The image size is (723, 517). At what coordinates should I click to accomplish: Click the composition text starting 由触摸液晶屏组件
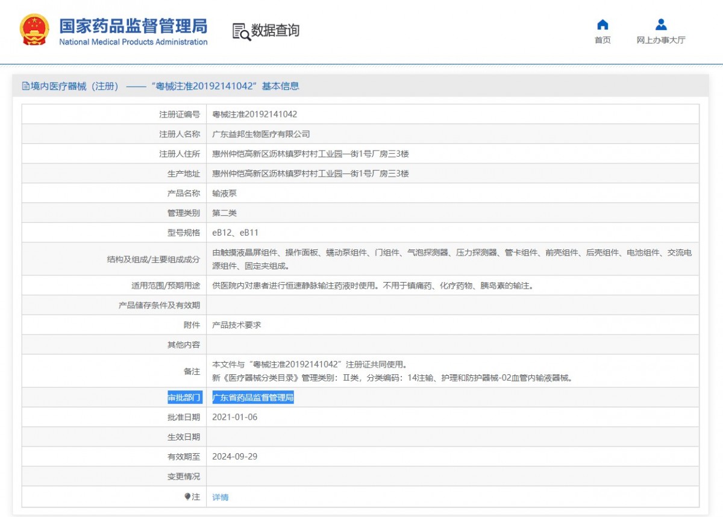click(x=452, y=260)
